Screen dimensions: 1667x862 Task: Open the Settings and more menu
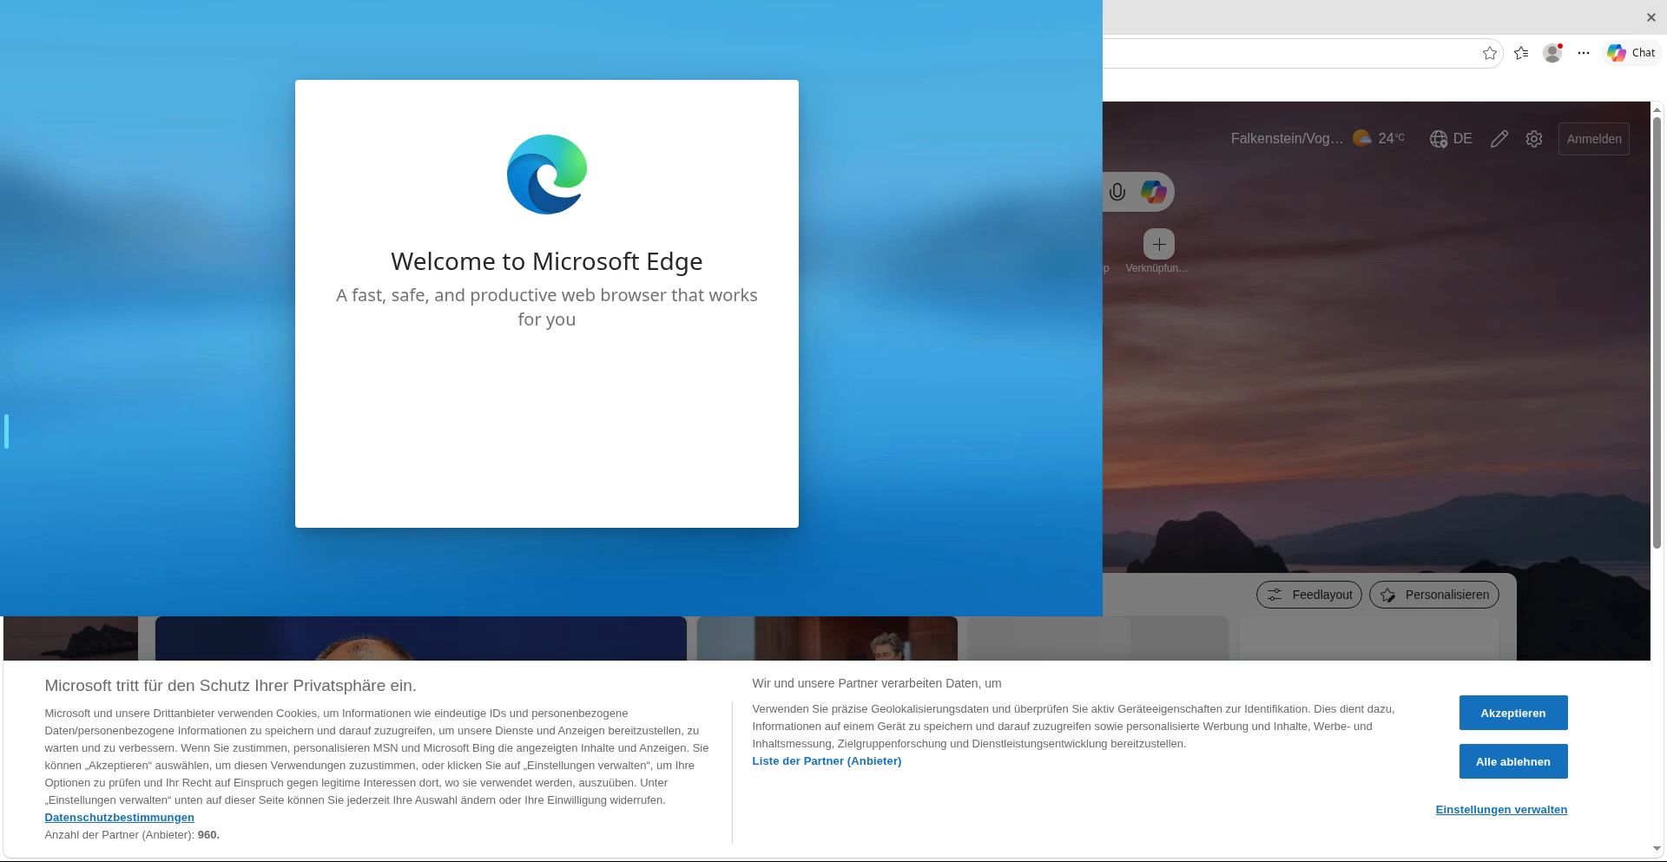1584,53
